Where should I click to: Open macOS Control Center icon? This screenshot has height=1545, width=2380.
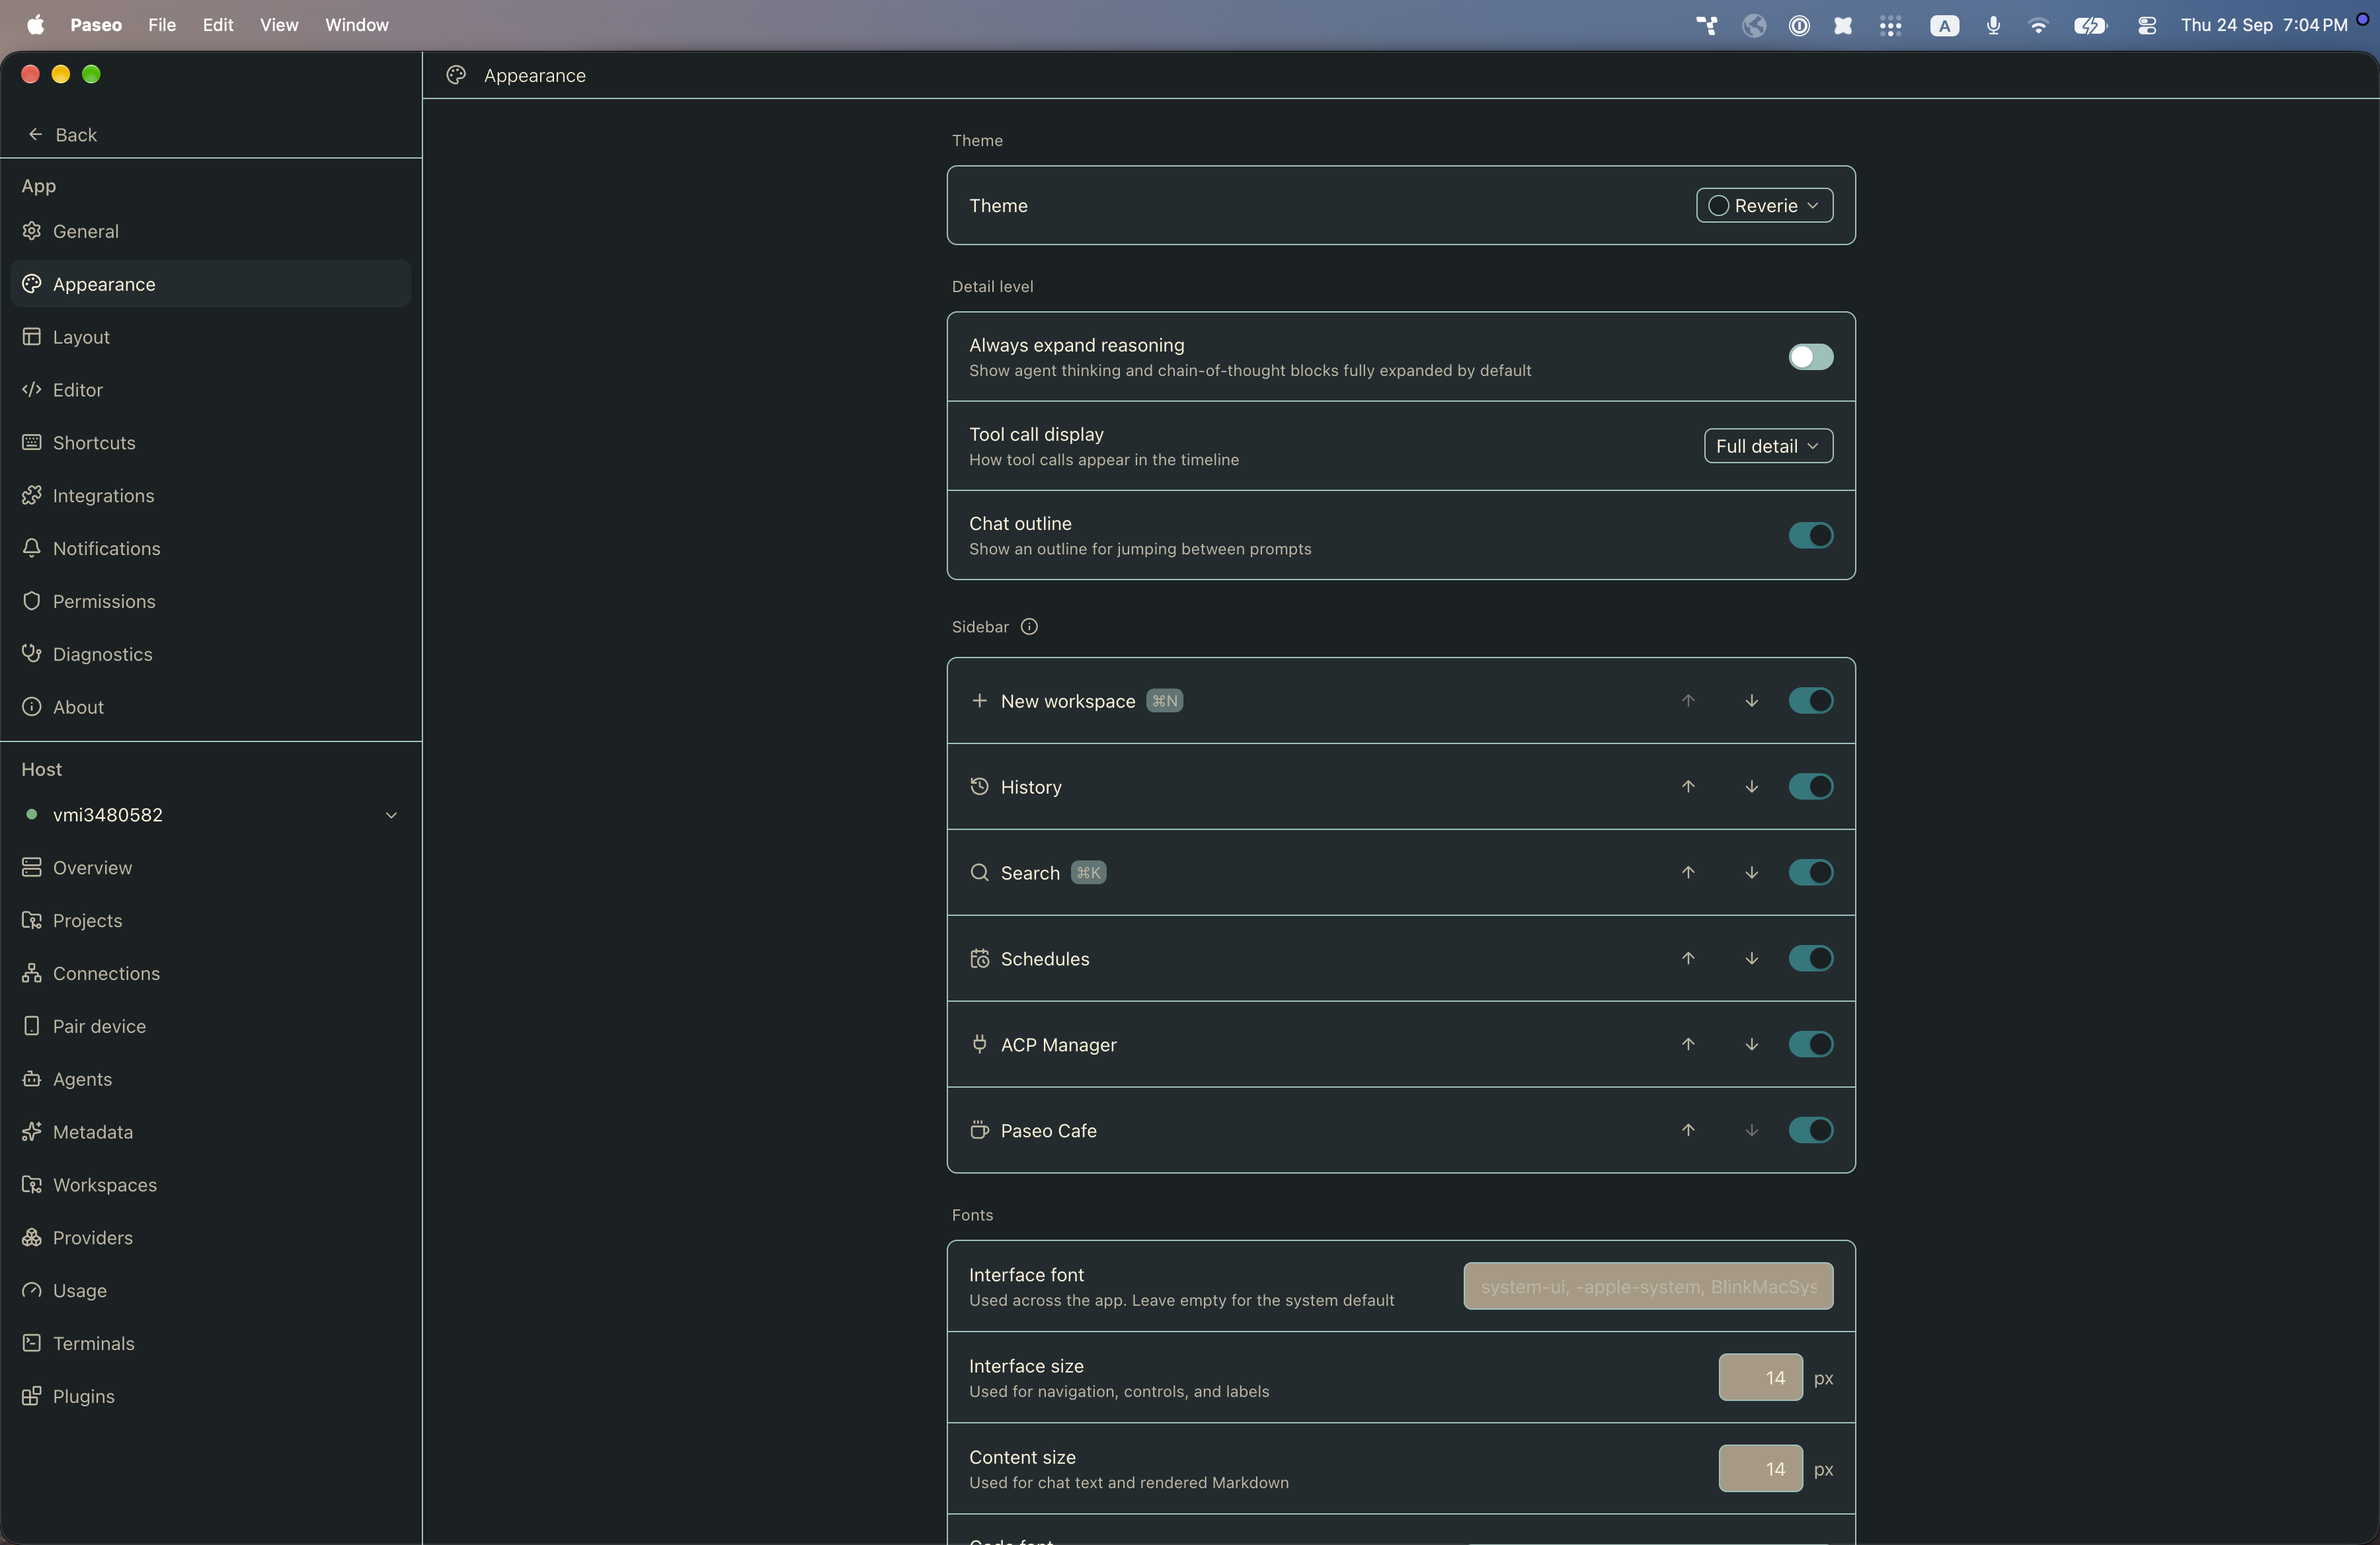point(2146,25)
